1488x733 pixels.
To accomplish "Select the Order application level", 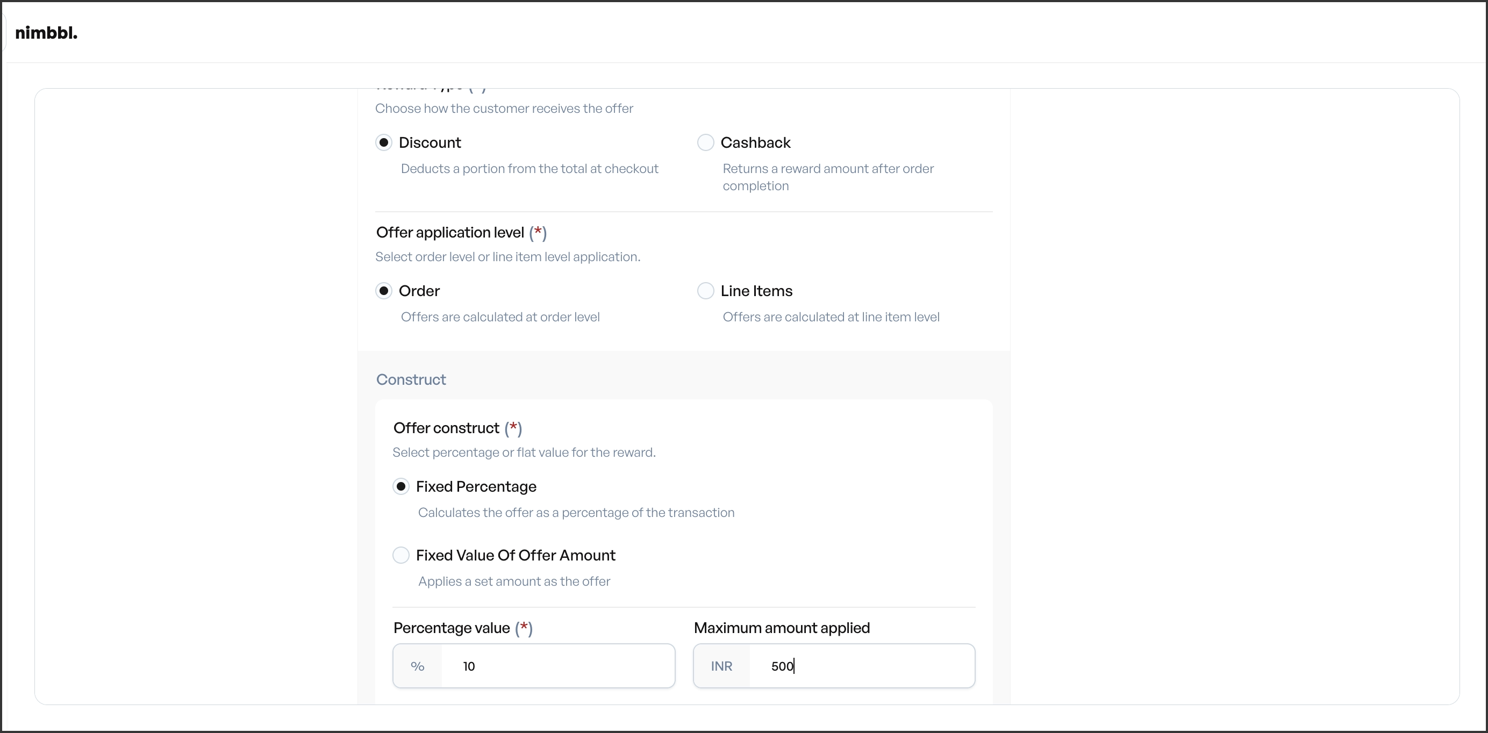I will 385,291.
